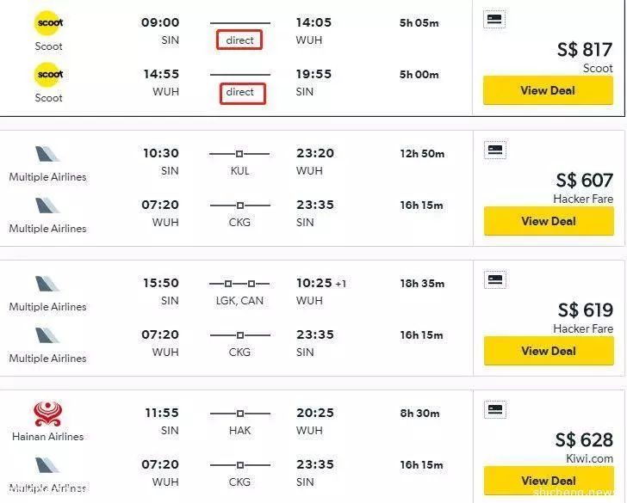The height and width of the screenshot is (503, 627).
Task: View Deal for the S$ 619 Hacker Fare
Action: tap(549, 351)
